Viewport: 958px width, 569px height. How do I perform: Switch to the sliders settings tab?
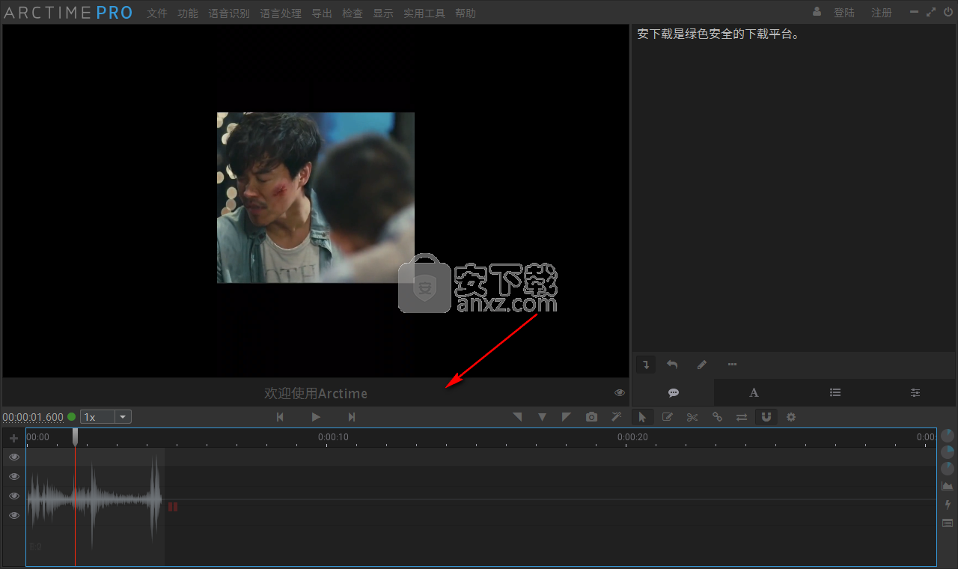(x=915, y=392)
